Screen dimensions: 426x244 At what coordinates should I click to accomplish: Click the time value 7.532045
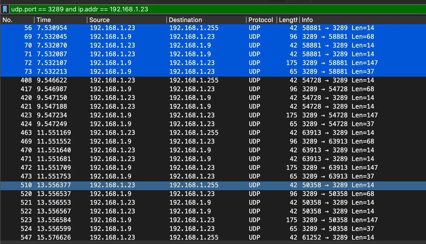point(52,37)
